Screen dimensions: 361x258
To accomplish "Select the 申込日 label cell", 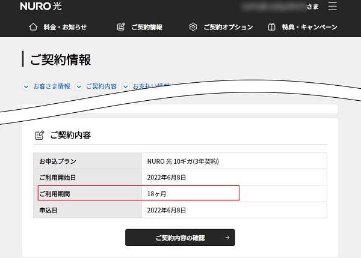I will 87,210.
